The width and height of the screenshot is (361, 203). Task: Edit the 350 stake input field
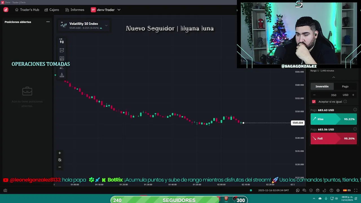click(334, 95)
